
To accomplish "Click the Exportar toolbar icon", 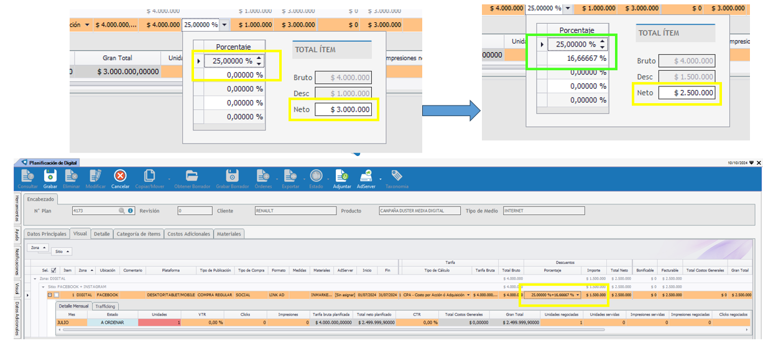I will pyautogui.click(x=291, y=176).
